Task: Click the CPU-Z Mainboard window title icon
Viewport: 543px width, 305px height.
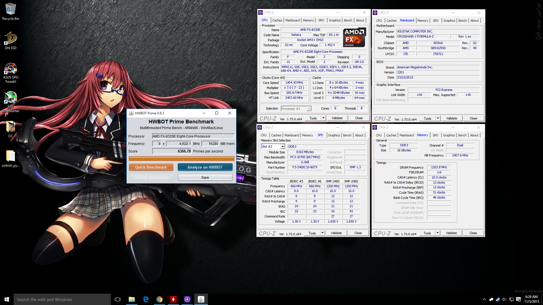Action: pyautogui.click(x=375, y=13)
